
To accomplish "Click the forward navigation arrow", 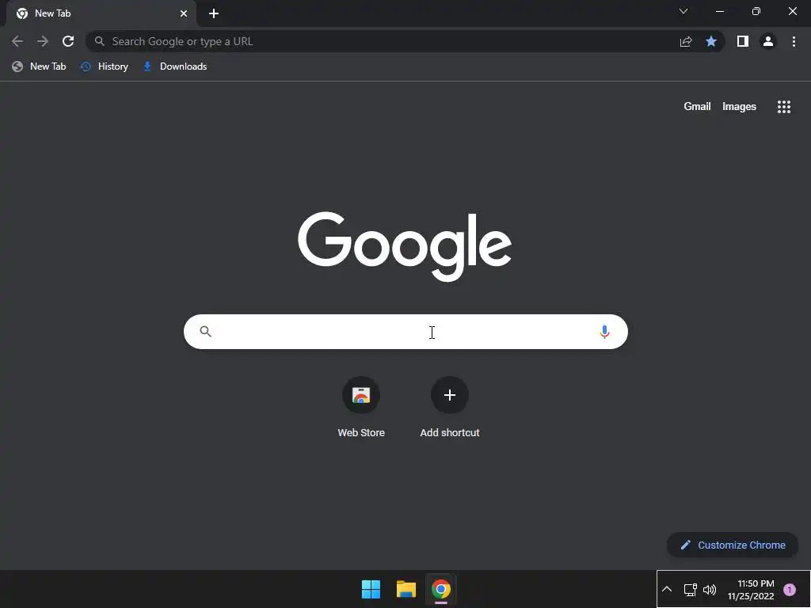I will (x=43, y=41).
